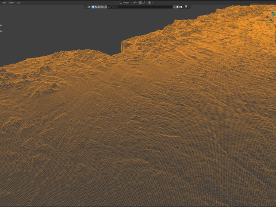Click the upper green Y axis gizmo circle
This screenshot has width=276, height=207.
point(274,15)
